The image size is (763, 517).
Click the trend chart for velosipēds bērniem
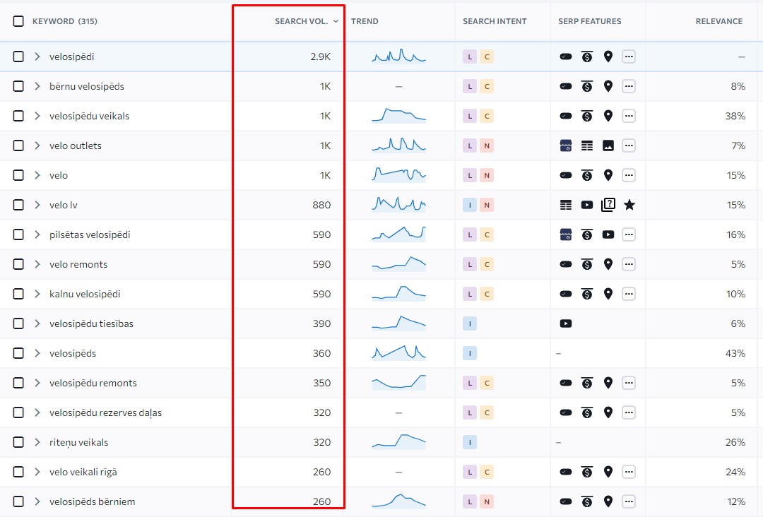point(398,501)
